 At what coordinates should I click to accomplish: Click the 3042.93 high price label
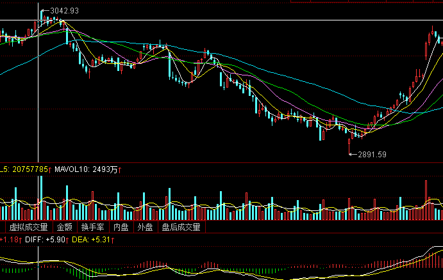coord(64,11)
